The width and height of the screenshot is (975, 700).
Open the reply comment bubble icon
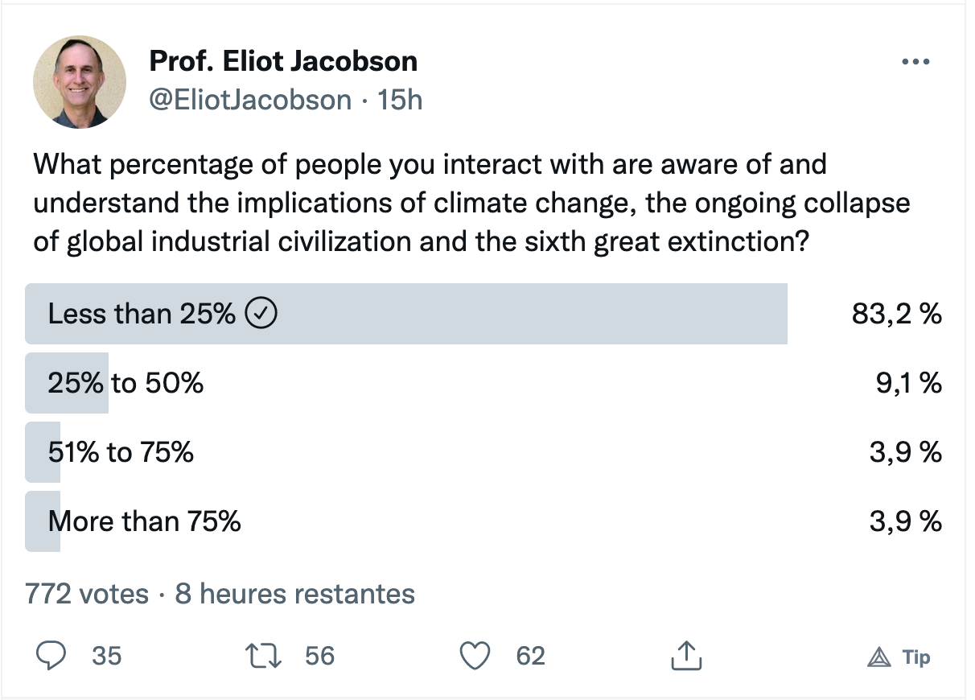51,657
